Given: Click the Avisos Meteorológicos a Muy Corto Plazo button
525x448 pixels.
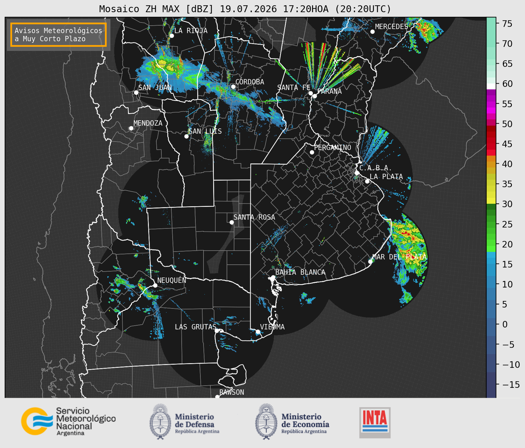Looking at the screenshot, I should tap(59, 35).
